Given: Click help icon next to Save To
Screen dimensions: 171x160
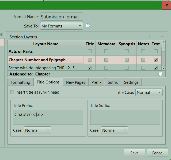Looking at the screenshot, I should pos(88,26).
